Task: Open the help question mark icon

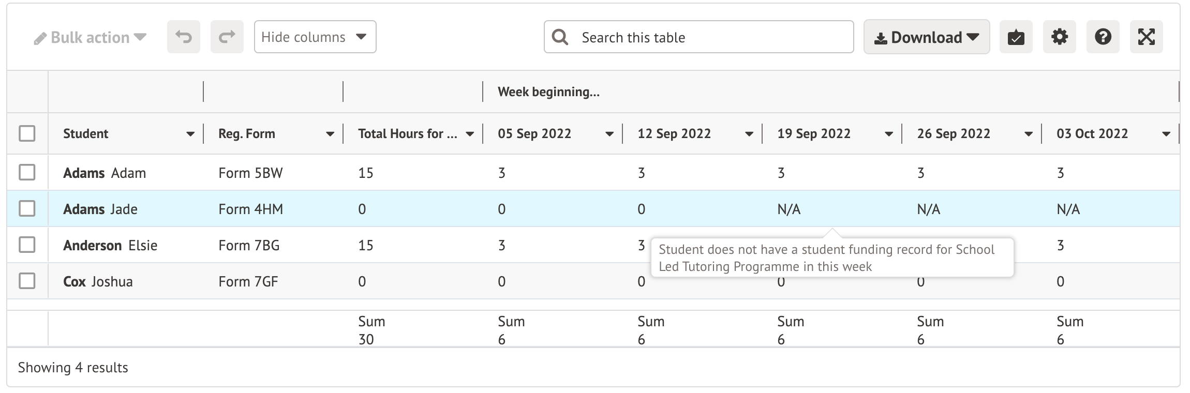Action: tap(1103, 37)
